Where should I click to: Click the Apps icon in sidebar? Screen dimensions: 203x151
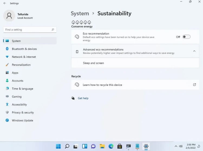point(7,73)
